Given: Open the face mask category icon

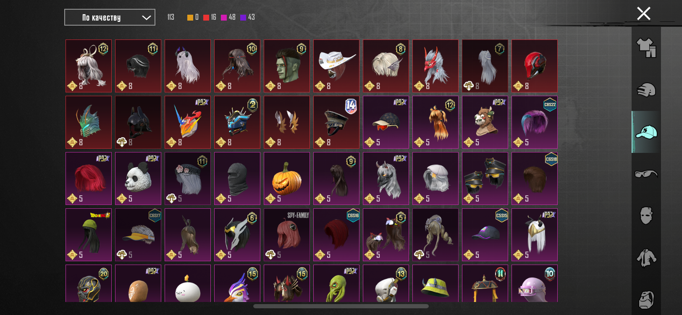Looking at the screenshot, I should [646, 215].
